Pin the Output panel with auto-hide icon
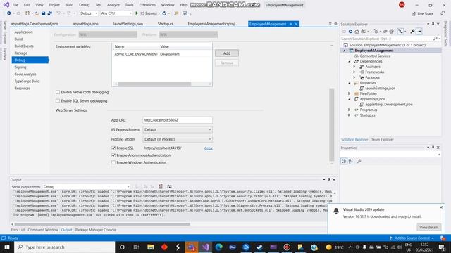 pos(329,180)
